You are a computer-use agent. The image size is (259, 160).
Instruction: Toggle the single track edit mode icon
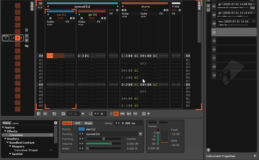click(x=54, y=114)
